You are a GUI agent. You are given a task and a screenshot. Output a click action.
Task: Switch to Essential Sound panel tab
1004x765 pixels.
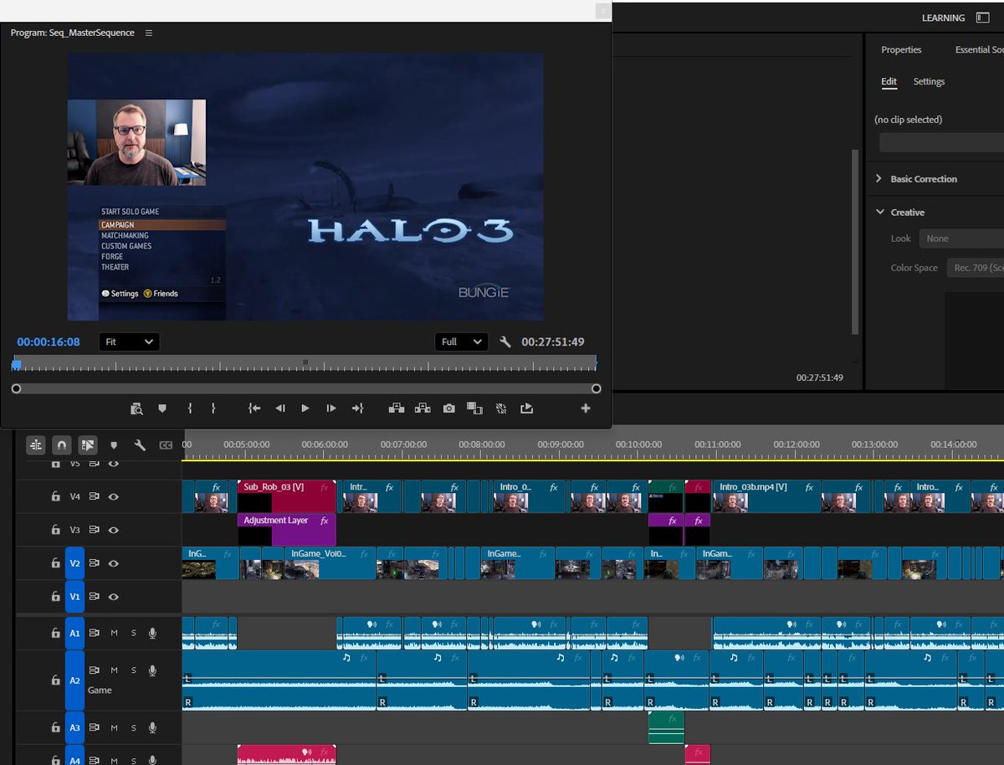(979, 50)
